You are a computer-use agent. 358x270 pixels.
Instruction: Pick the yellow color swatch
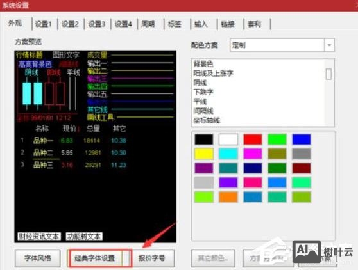(204, 154)
